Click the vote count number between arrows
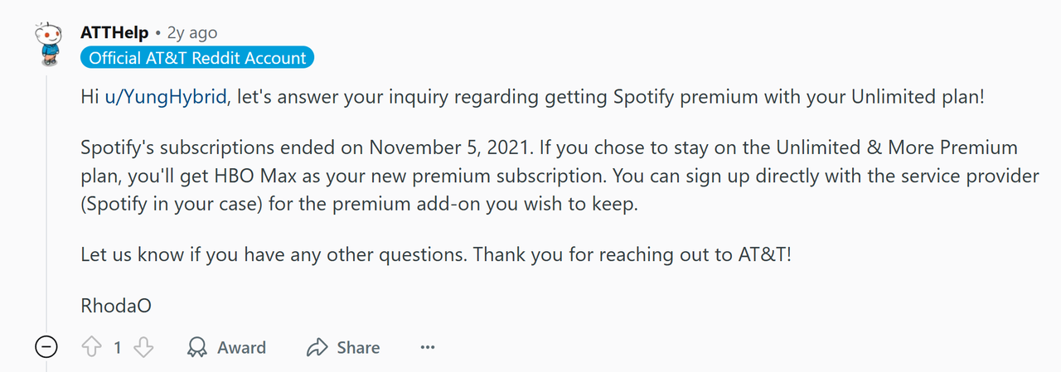 pos(118,348)
